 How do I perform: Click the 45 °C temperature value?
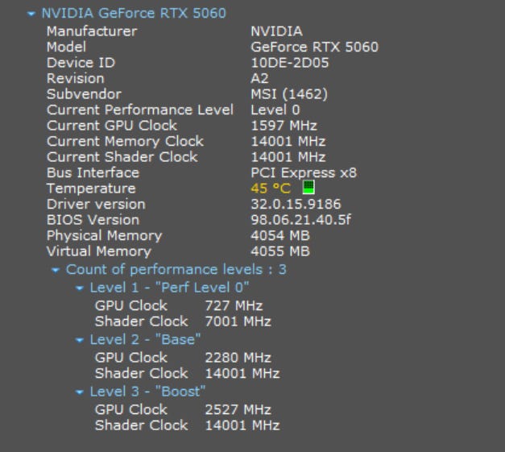pyautogui.click(x=271, y=189)
